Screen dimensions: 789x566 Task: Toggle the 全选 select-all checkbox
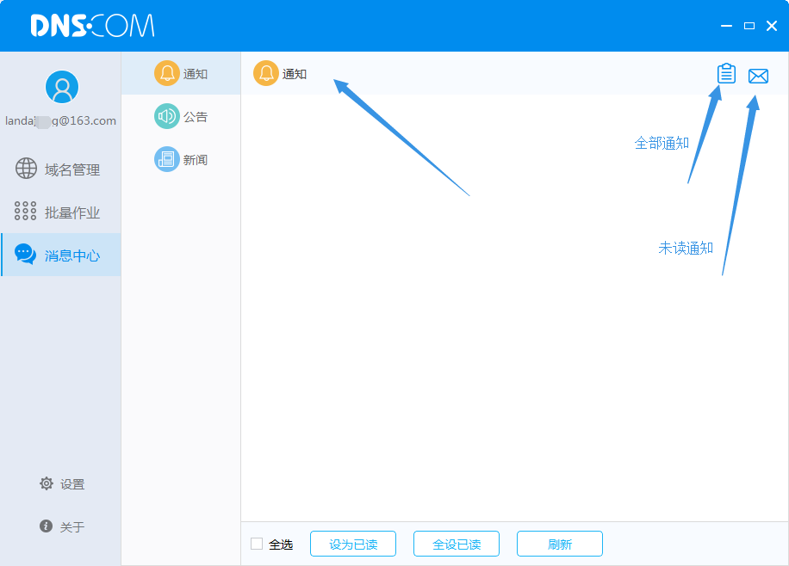(257, 544)
